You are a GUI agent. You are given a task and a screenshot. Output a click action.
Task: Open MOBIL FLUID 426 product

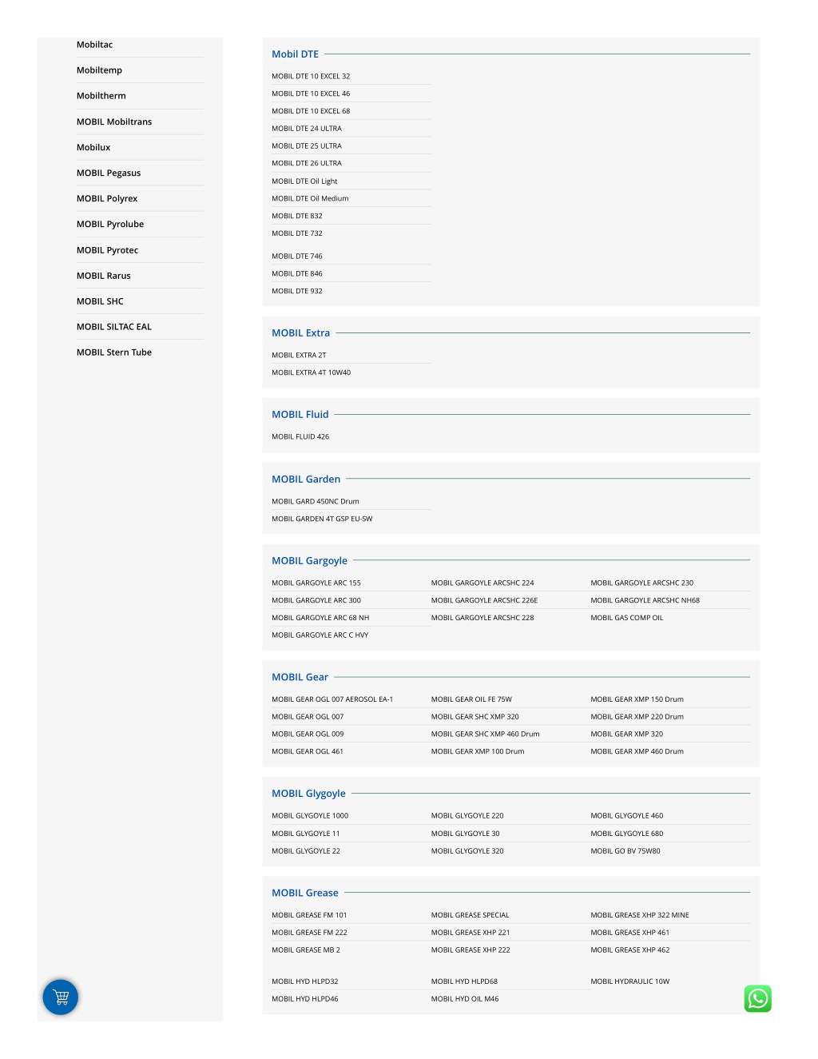click(300, 437)
